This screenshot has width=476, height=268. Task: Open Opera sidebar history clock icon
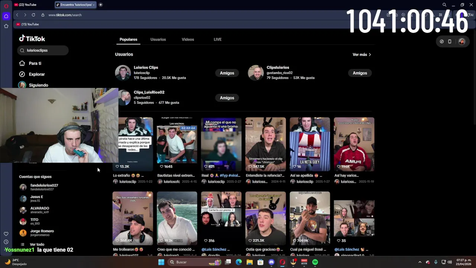[x=6, y=242]
